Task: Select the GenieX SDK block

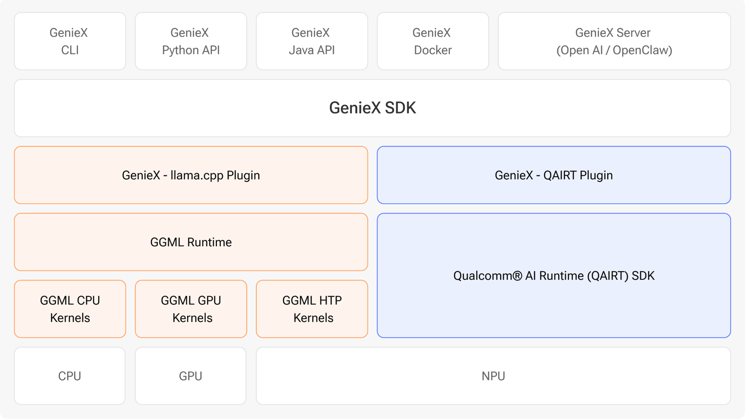Action: pyautogui.click(x=372, y=108)
